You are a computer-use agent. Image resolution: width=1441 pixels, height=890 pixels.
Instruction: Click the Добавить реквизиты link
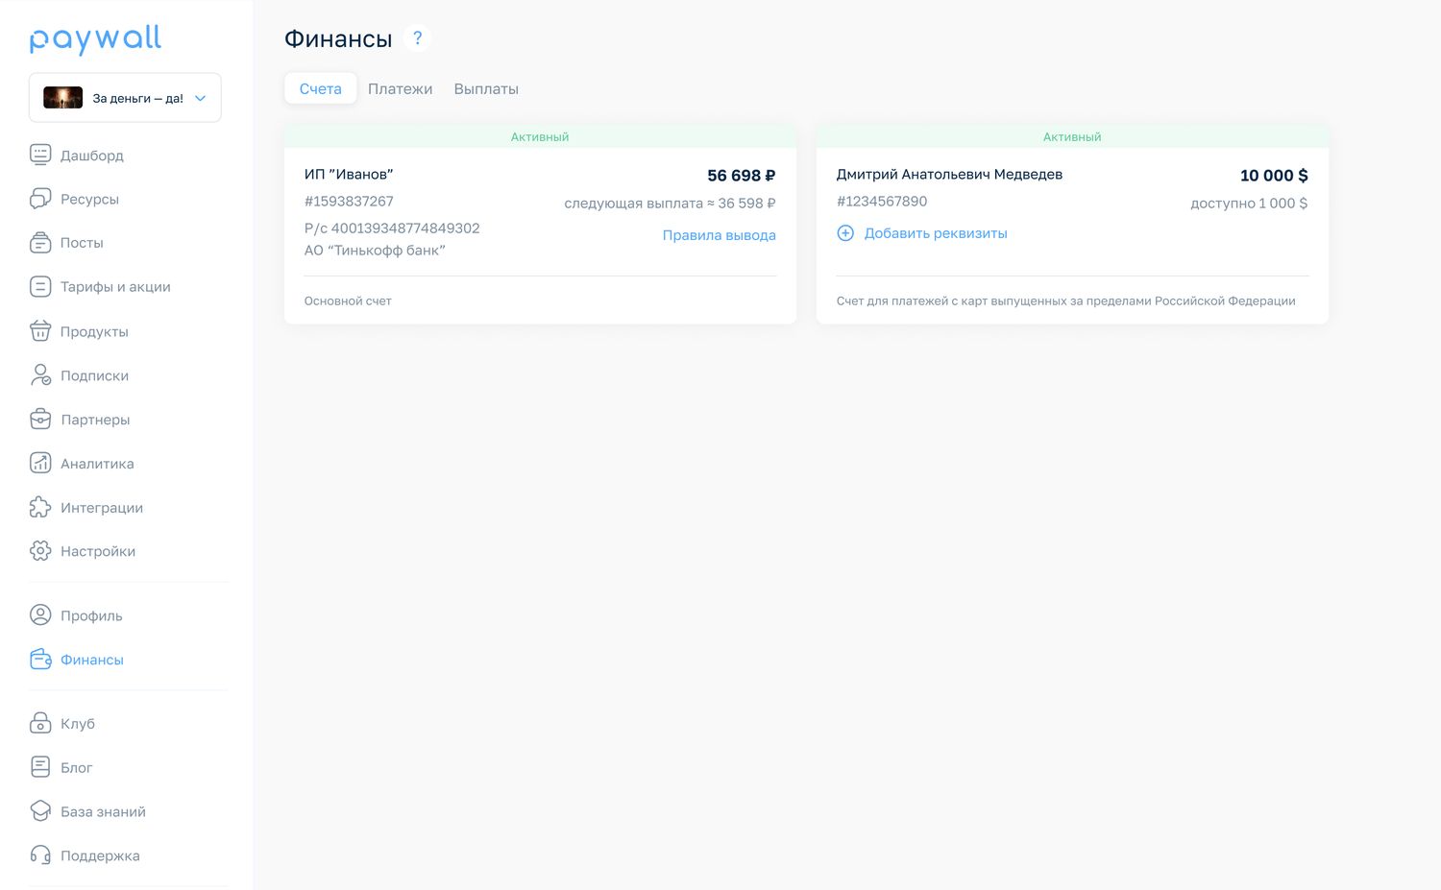(936, 233)
